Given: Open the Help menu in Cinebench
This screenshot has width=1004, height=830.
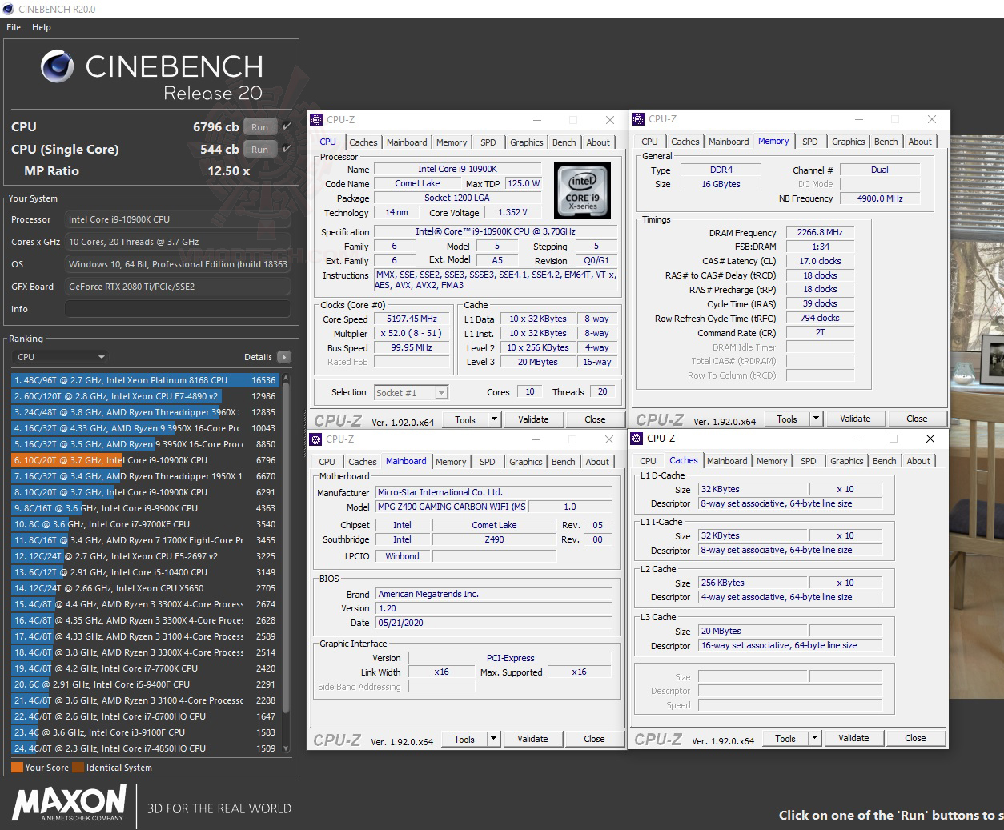Looking at the screenshot, I should 41,26.
